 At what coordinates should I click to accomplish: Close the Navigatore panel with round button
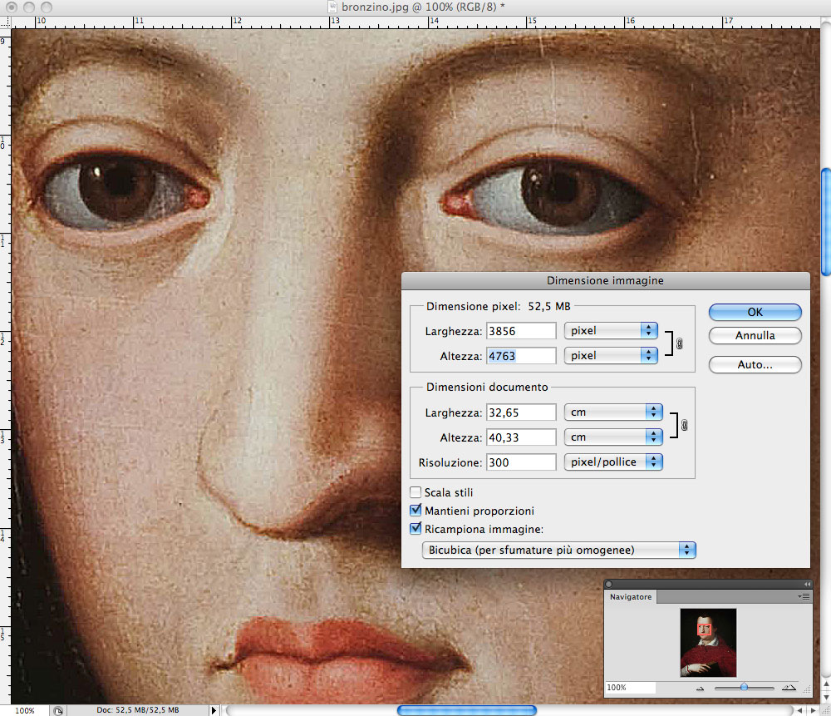[x=609, y=584]
